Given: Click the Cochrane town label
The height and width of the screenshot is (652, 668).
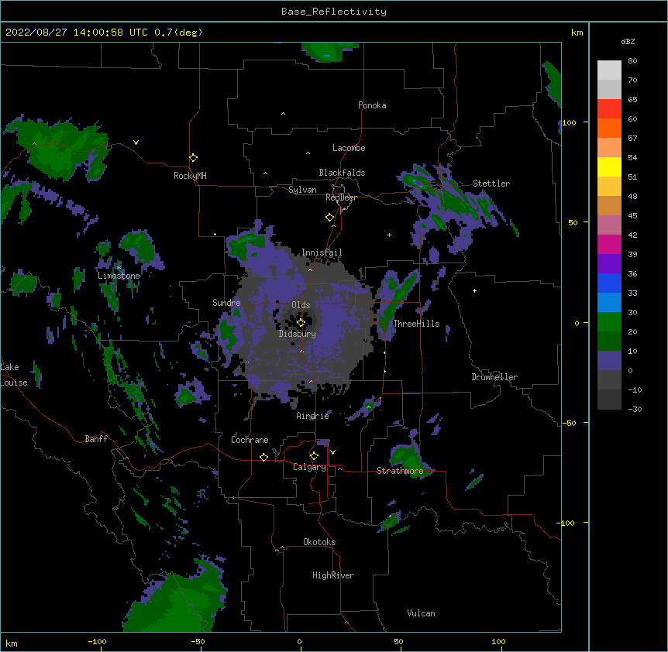Looking at the screenshot, I should click(250, 440).
